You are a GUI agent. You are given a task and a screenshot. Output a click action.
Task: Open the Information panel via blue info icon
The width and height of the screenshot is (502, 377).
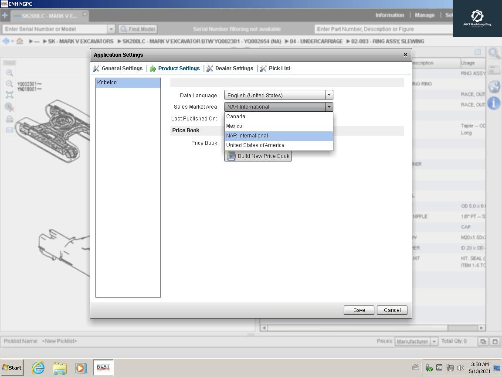(x=494, y=103)
